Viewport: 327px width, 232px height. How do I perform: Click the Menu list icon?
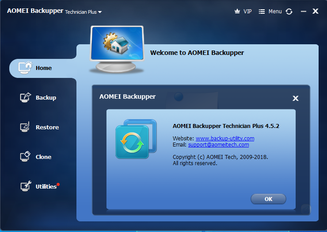(262, 12)
